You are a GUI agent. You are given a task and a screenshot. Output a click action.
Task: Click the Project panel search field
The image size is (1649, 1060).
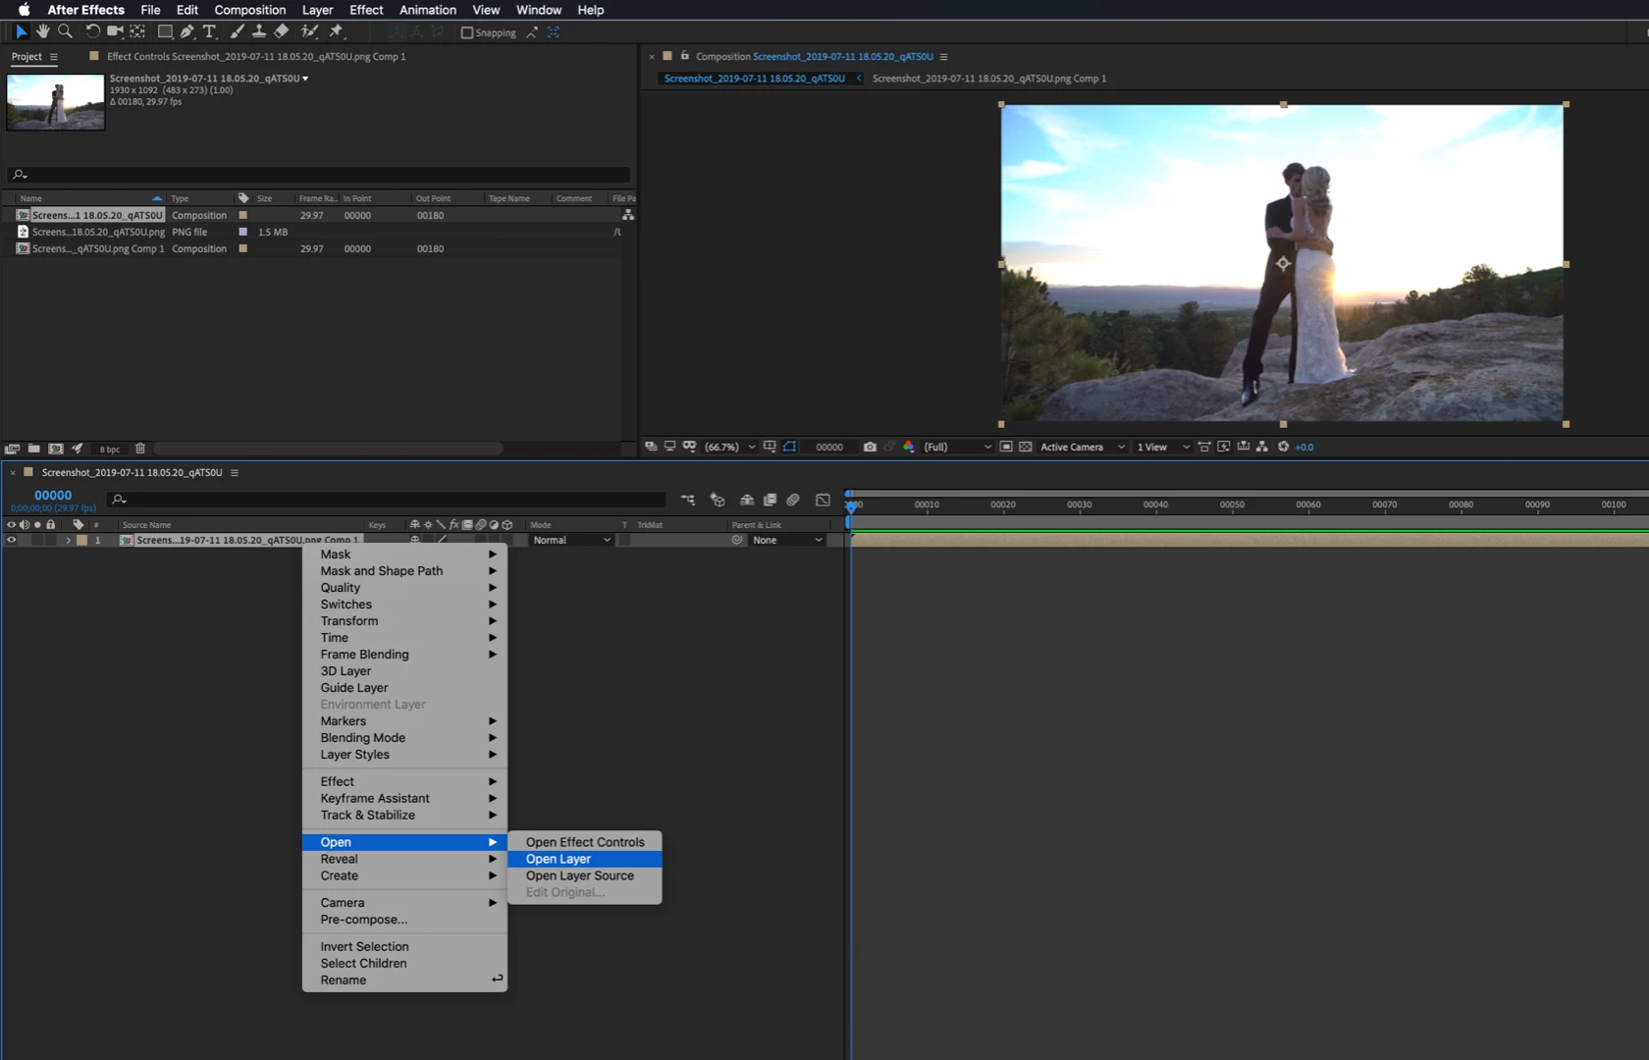pos(318,175)
